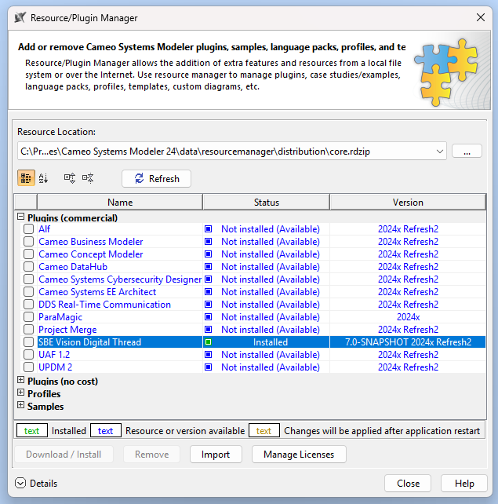
Task: Click the status icon beside ParaMagic
Action: 209,317
